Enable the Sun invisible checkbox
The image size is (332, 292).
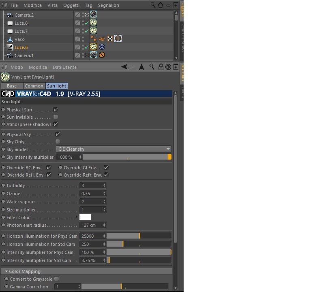pos(56,117)
